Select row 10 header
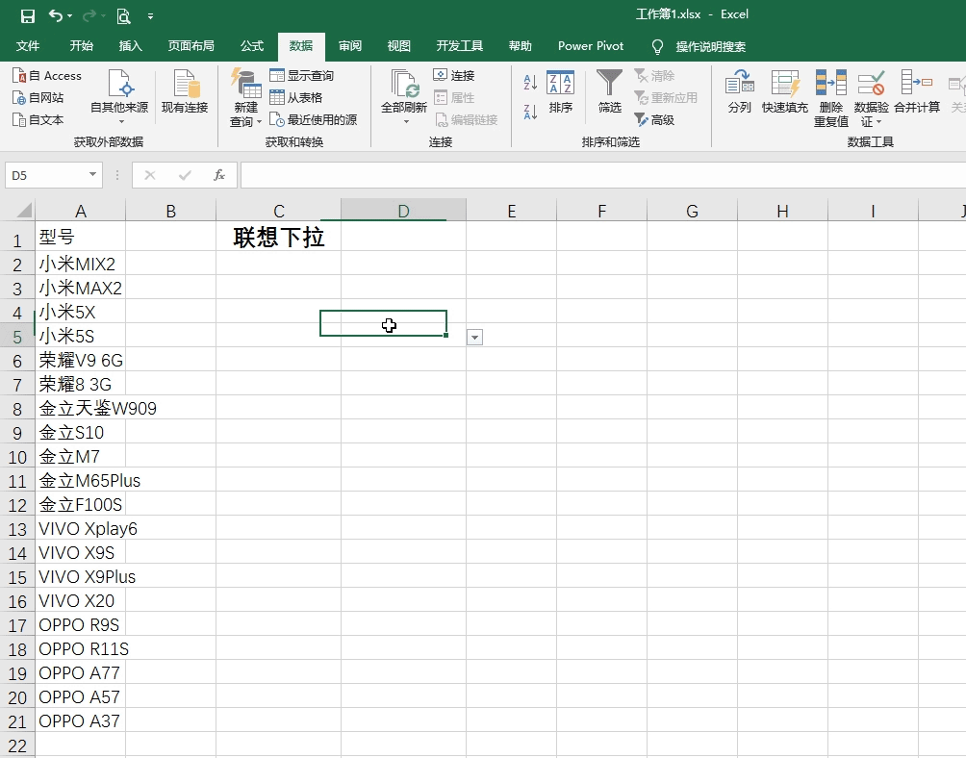Viewport: 966px width, 758px height. tap(17, 458)
